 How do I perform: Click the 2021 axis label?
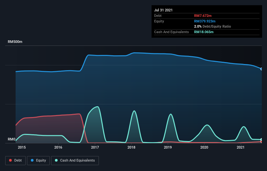241,147
